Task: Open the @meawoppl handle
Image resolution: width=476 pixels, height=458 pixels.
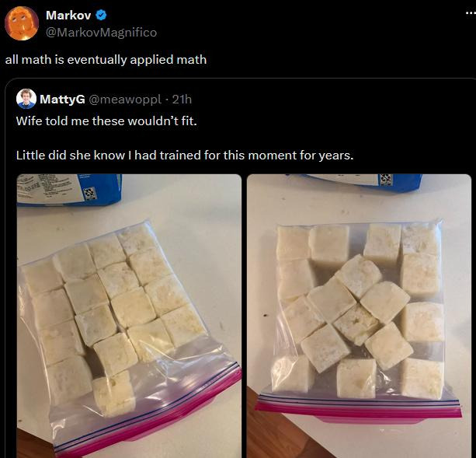Action: click(x=125, y=99)
